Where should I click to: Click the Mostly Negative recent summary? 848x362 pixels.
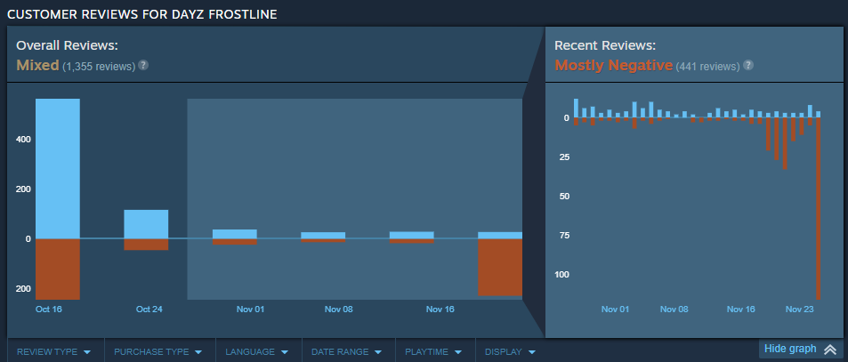pos(614,66)
